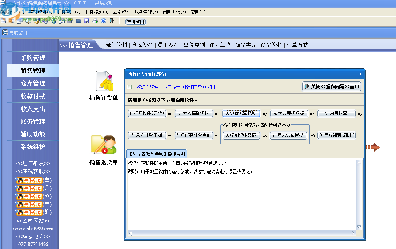The height and width of the screenshot is (249, 396).
Task: Click step 9.月末结转损益 button
Action: pos(288,135)
